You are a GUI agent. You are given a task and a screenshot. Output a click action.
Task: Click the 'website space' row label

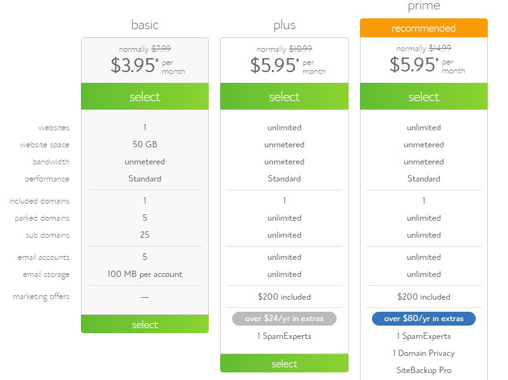pyautogui.click(x=44, y=145)
